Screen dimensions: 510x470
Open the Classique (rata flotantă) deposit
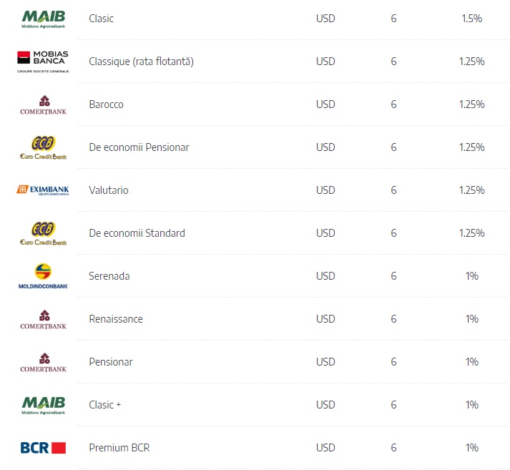[x=141, y=62]
